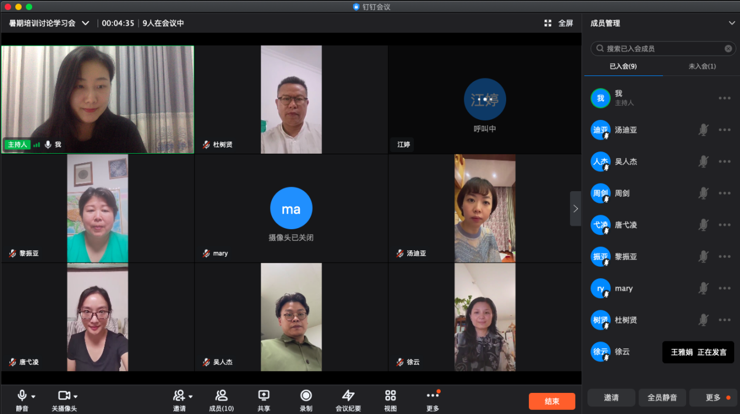Collapse the 成员管理 panel chevron
Image resolution: width=740 pixels, height=414 pixels.
(731, 23)
